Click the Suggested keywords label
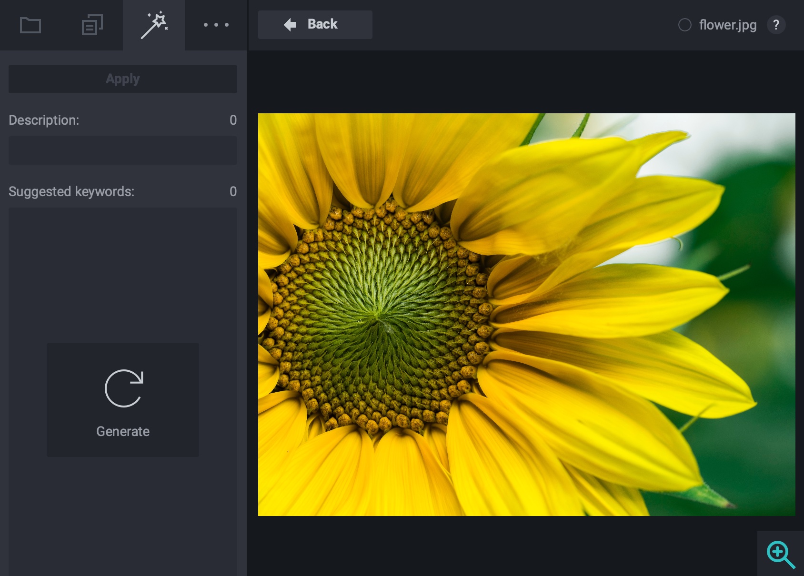The width and height of the screenshot is (804, 576). (71, 191)
